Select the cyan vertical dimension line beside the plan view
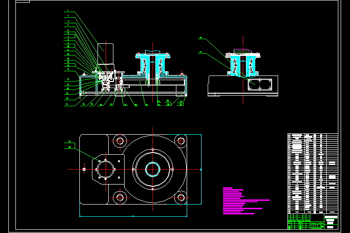 pyautogui.click(x=201, y=170)
